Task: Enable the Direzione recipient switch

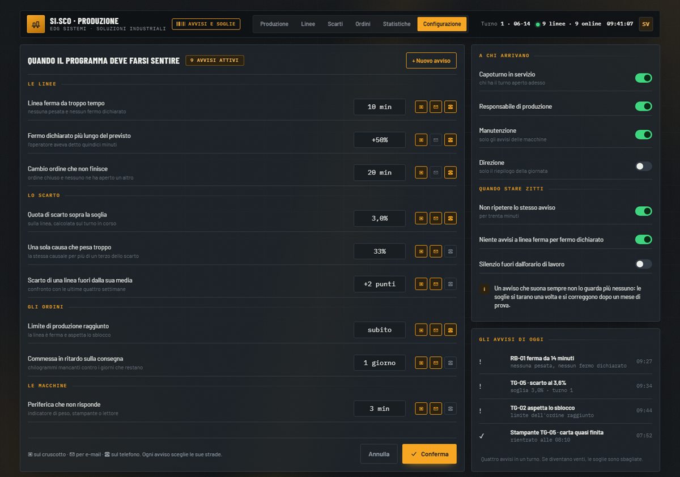Action: pos(643,166)
